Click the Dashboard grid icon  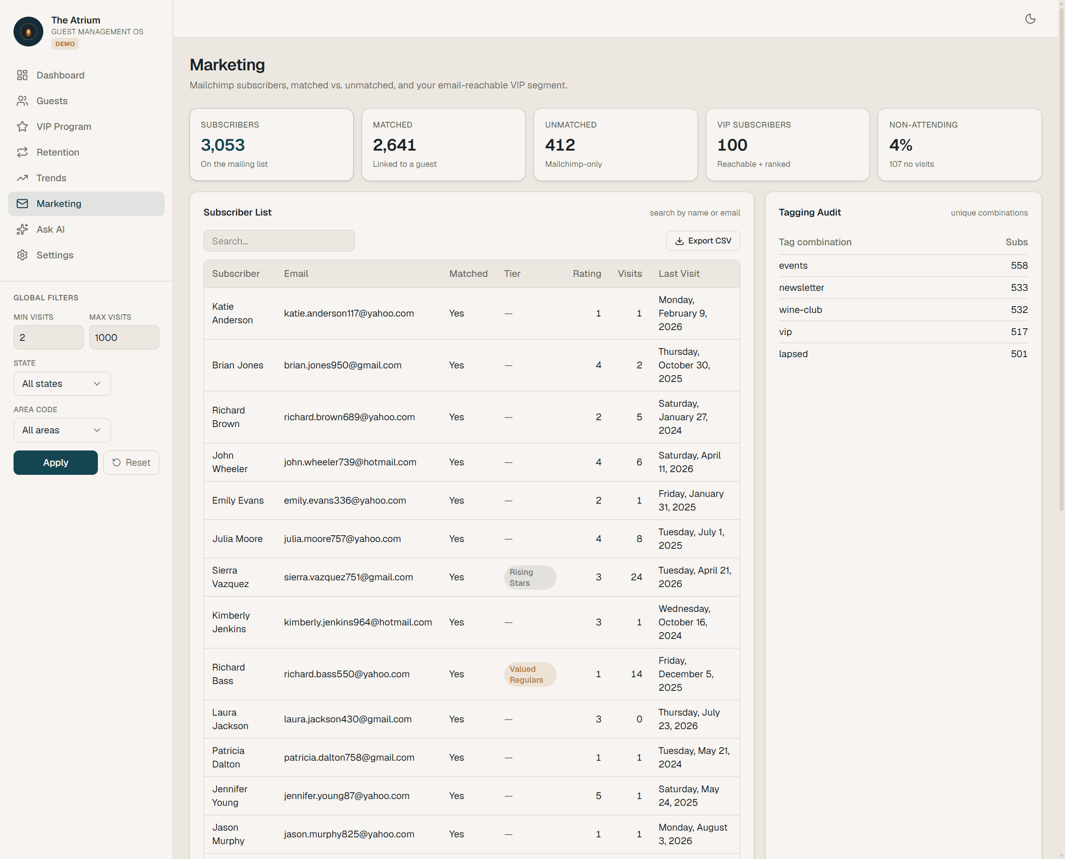pyautogui.click(x=22, y=75)
